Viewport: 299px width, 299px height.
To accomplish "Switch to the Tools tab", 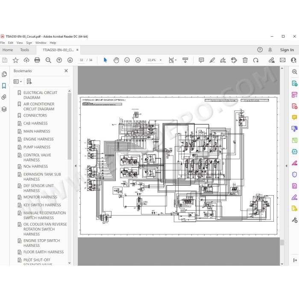I will click(x=25, y=50).
